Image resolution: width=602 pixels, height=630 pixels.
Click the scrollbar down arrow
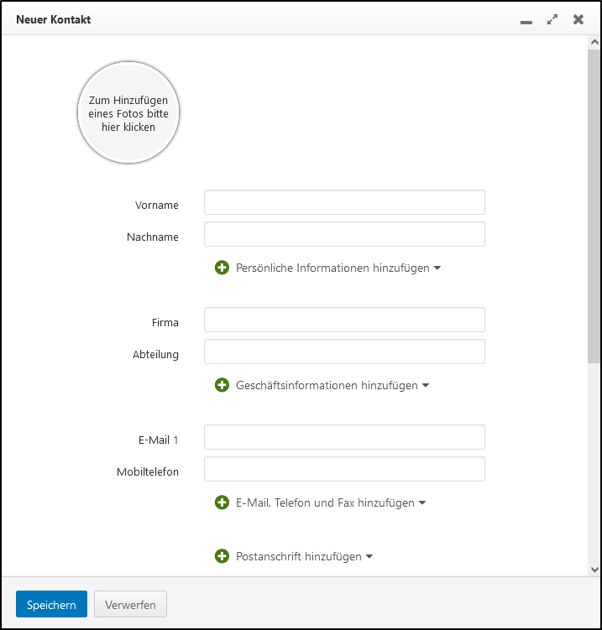pyautogui.click(x=594, y=570)
